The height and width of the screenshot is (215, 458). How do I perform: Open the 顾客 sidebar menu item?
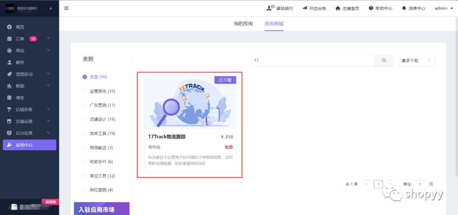click(x=30, y=62)
